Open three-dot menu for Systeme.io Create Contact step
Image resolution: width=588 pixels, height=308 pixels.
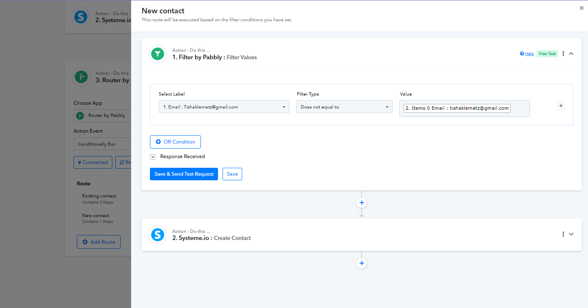(563, 234)
